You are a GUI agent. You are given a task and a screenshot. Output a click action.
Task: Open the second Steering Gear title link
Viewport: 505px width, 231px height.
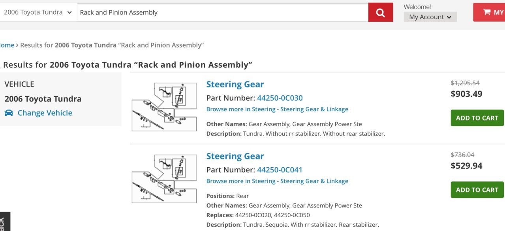tap(235, 156)
